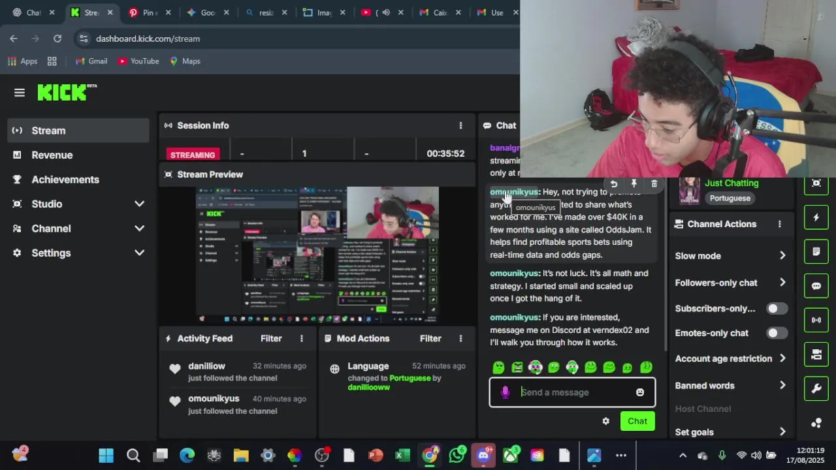Open Gmail bookmark

[91, 61]
